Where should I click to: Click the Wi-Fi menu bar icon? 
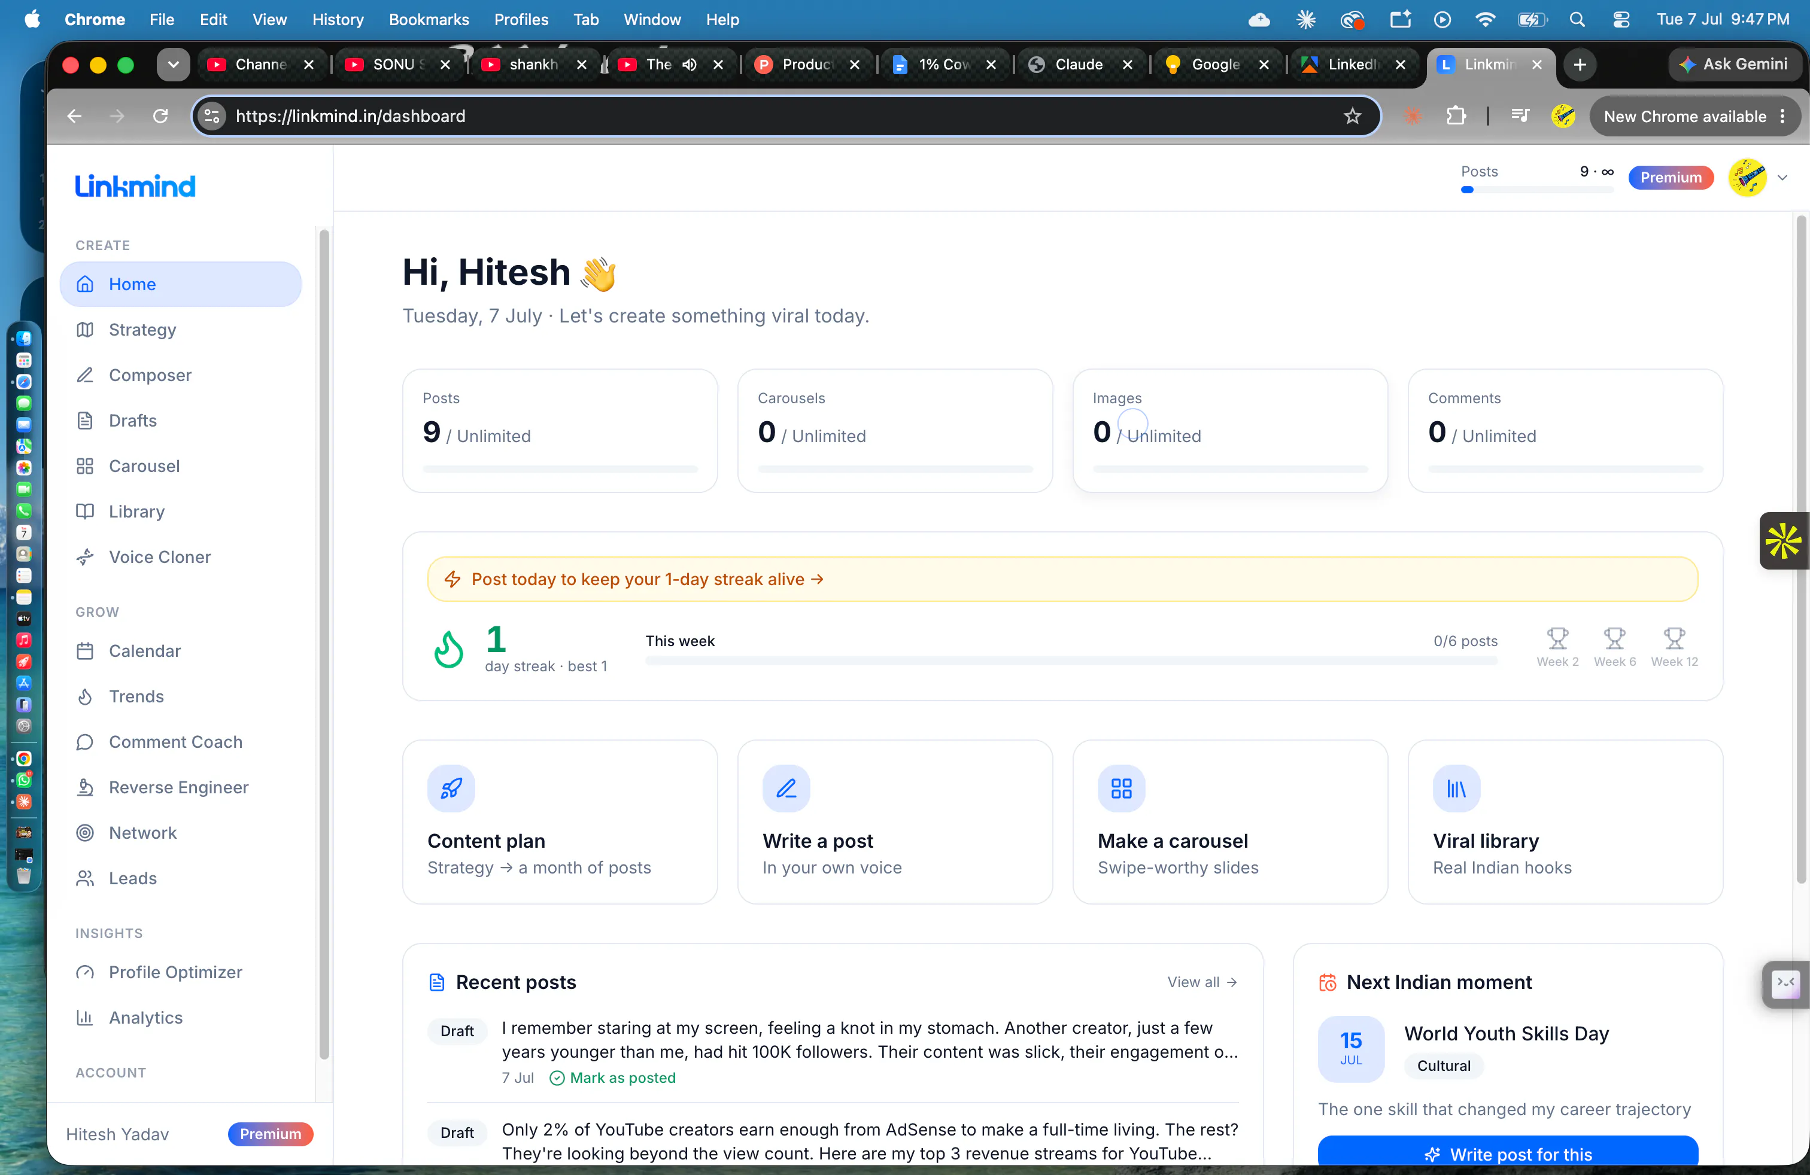click(1485, 20)
